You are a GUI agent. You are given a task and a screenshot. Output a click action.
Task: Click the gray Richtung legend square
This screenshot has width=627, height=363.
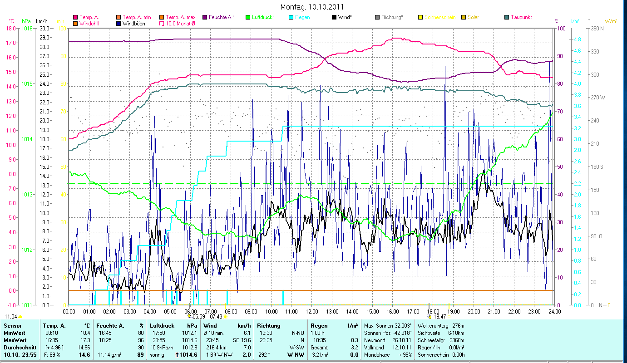pyautogui.click(x=377, y=18)
